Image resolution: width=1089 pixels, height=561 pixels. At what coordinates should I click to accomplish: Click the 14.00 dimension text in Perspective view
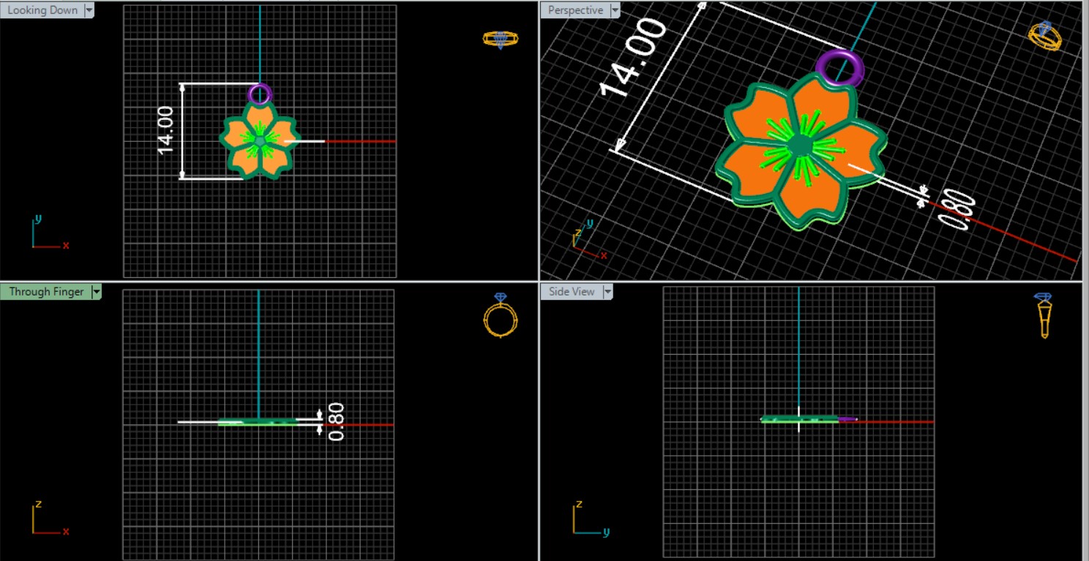point(633,59)
